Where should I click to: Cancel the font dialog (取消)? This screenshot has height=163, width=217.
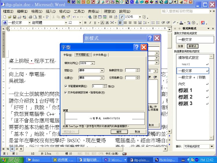[137, 132]
